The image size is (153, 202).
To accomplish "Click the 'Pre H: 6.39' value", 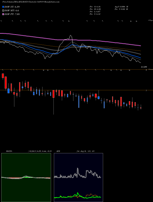I will tap(95, 9).
